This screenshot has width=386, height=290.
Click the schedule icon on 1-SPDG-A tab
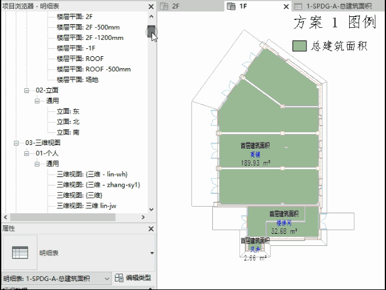coord(298,6)
